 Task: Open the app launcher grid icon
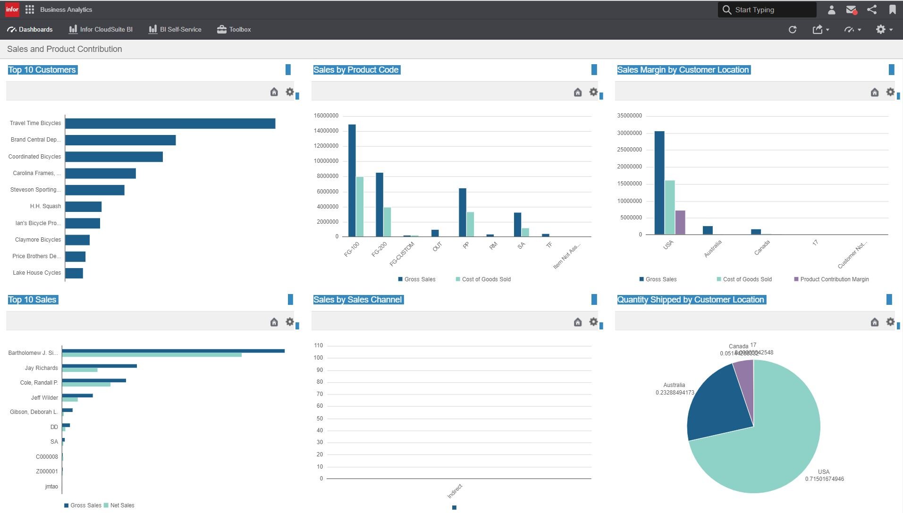tap(29, 9)
